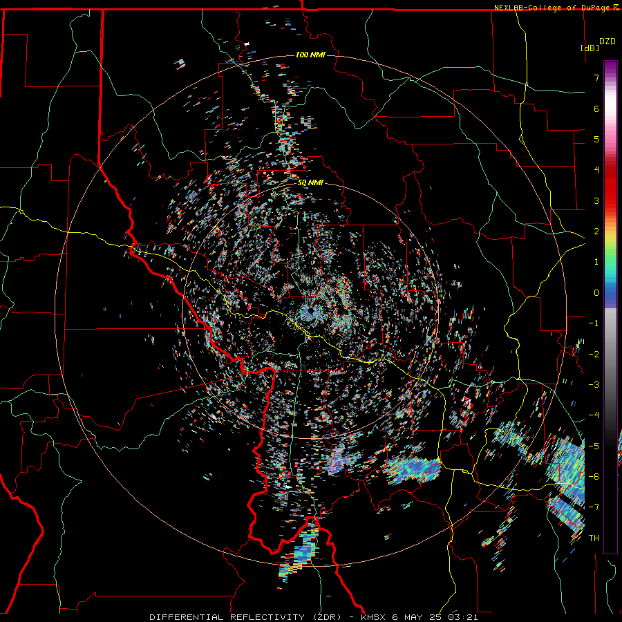Click the 3 value on color scale
Image resolution: width=622 pixels, height=622 pixels.
tap(596, 200)
